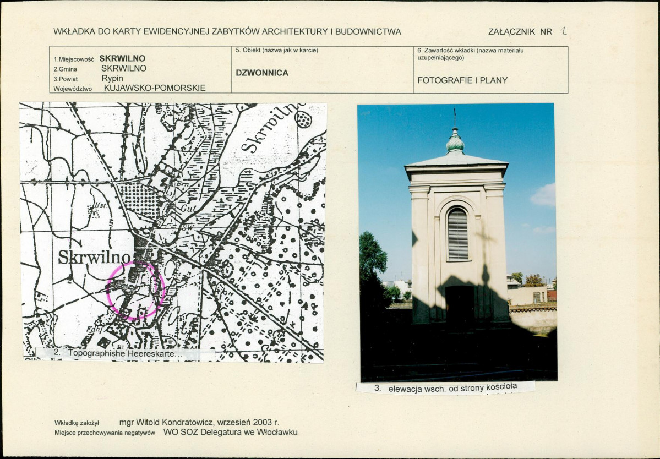The height and width of the screenshot is (459, 660).
Task: Click the pink circle marking on the map
Action: tap(135, 291)
